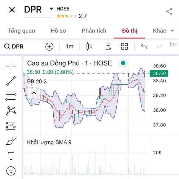This screenshot has height=179, width=179.
Task: Select the crosshair cursor tool
Action: click(11, 66)
